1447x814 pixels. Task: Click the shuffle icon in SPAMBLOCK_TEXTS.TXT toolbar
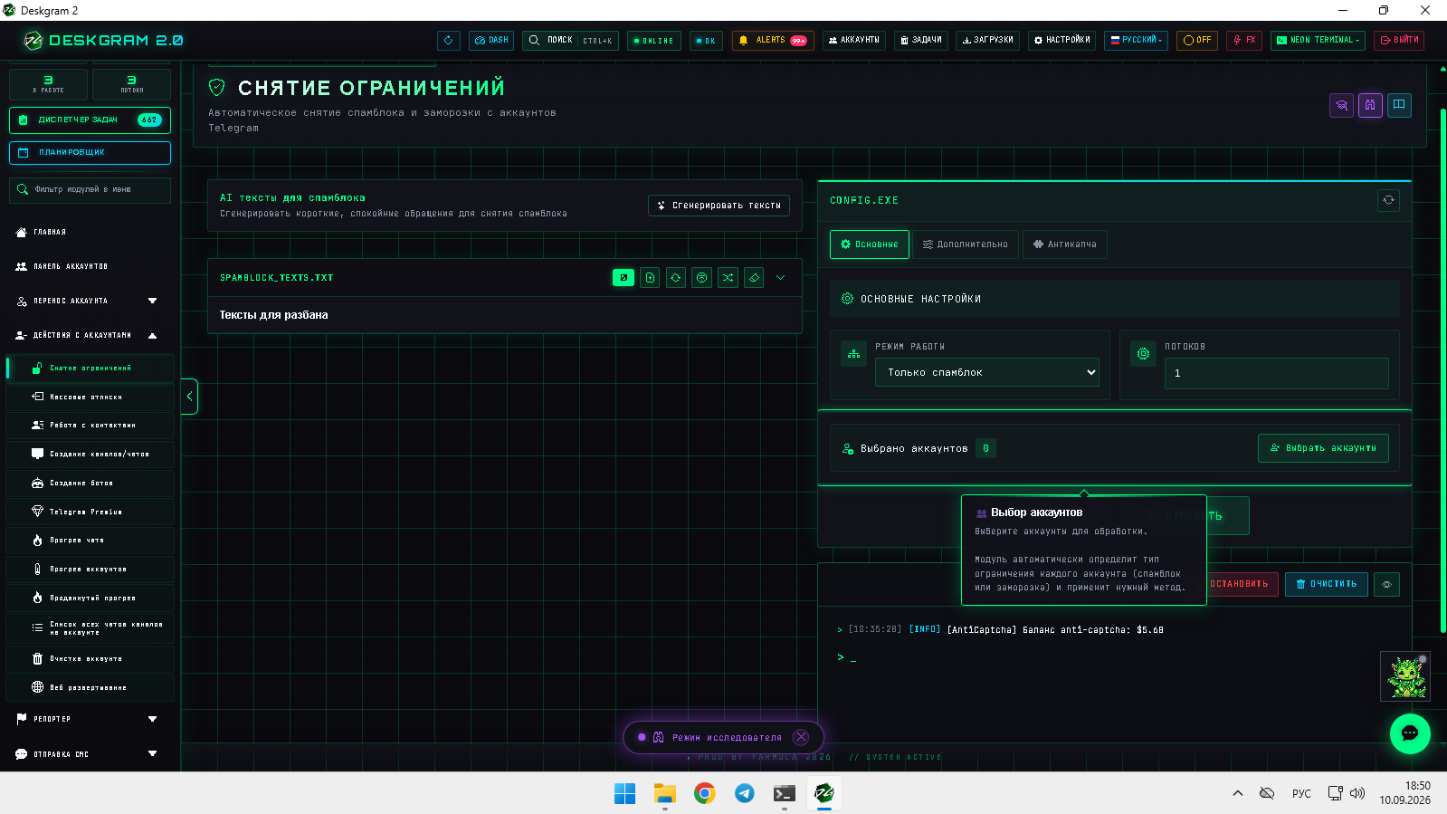coord(728,278)
